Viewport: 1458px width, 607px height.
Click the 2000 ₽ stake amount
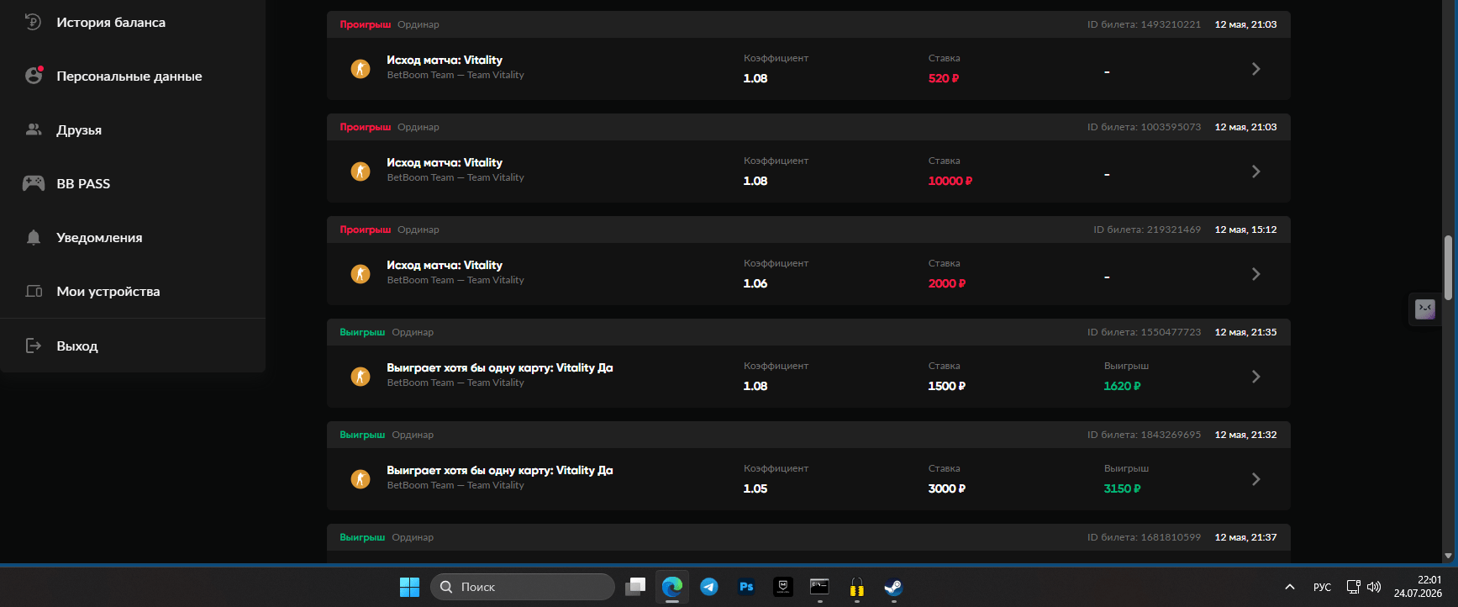point(947,283)
